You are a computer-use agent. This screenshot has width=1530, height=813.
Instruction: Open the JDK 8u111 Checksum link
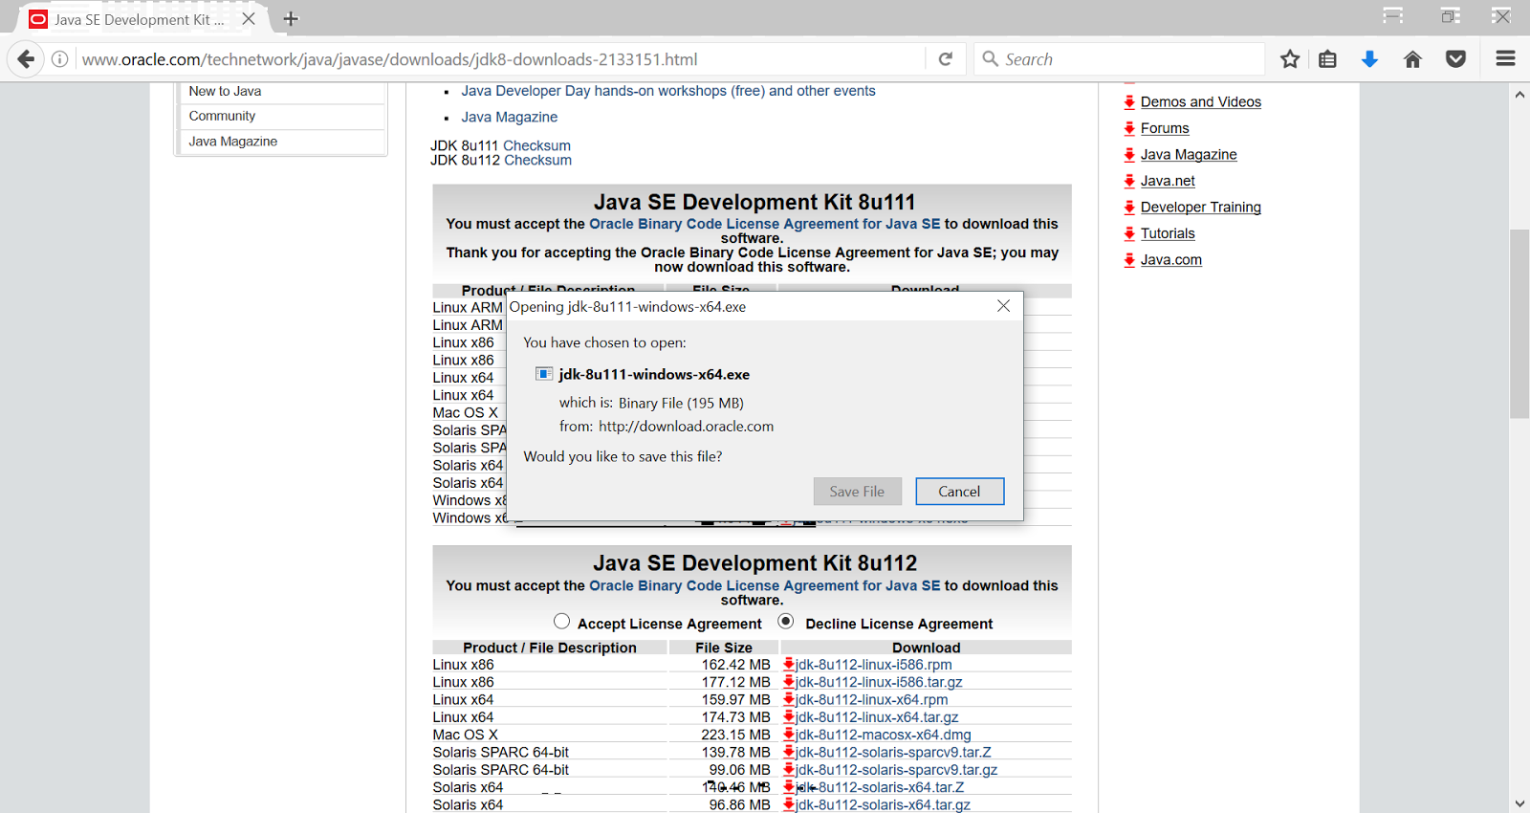click(x=536, y=145)
